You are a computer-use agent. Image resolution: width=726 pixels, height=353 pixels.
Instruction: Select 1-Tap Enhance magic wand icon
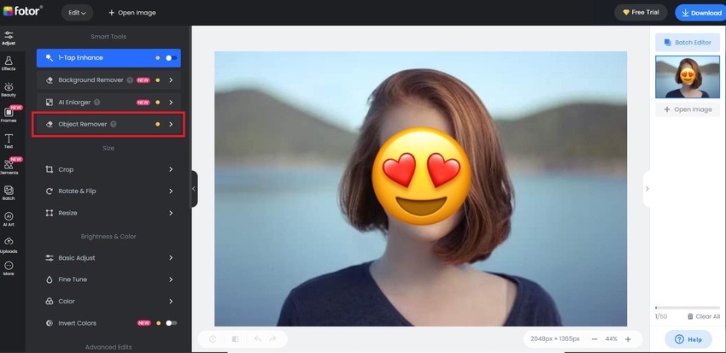tap(49, 58)
